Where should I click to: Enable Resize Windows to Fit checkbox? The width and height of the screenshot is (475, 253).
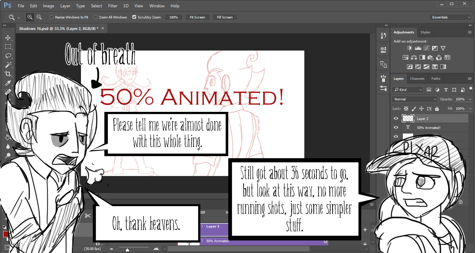[52, 17]
